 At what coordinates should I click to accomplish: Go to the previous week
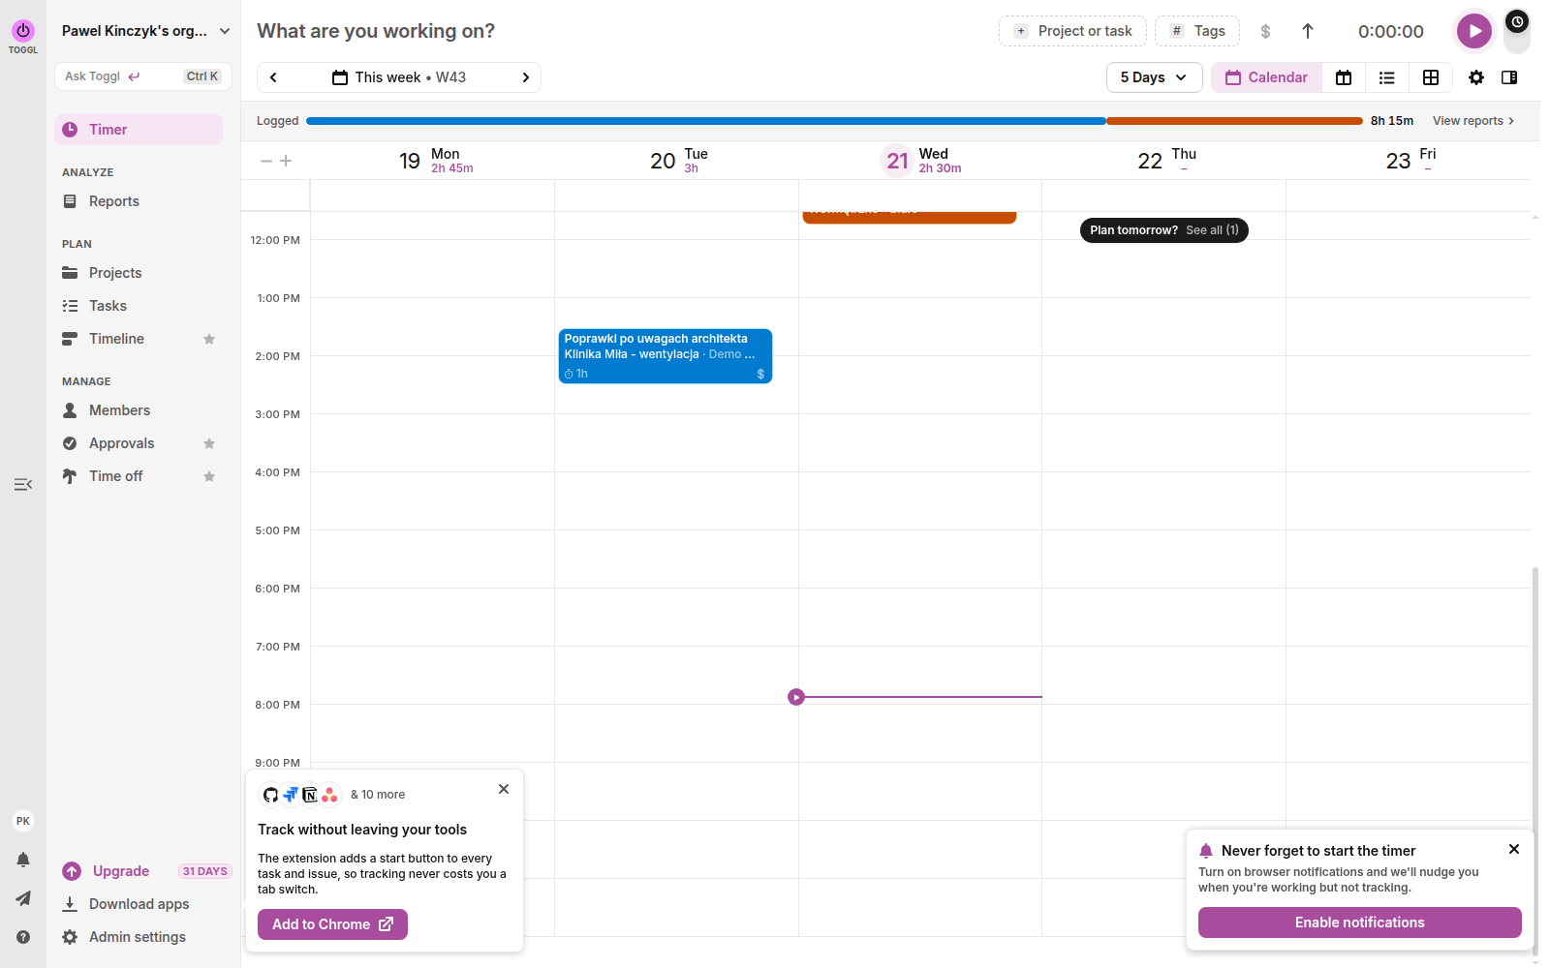click(274, 77)
